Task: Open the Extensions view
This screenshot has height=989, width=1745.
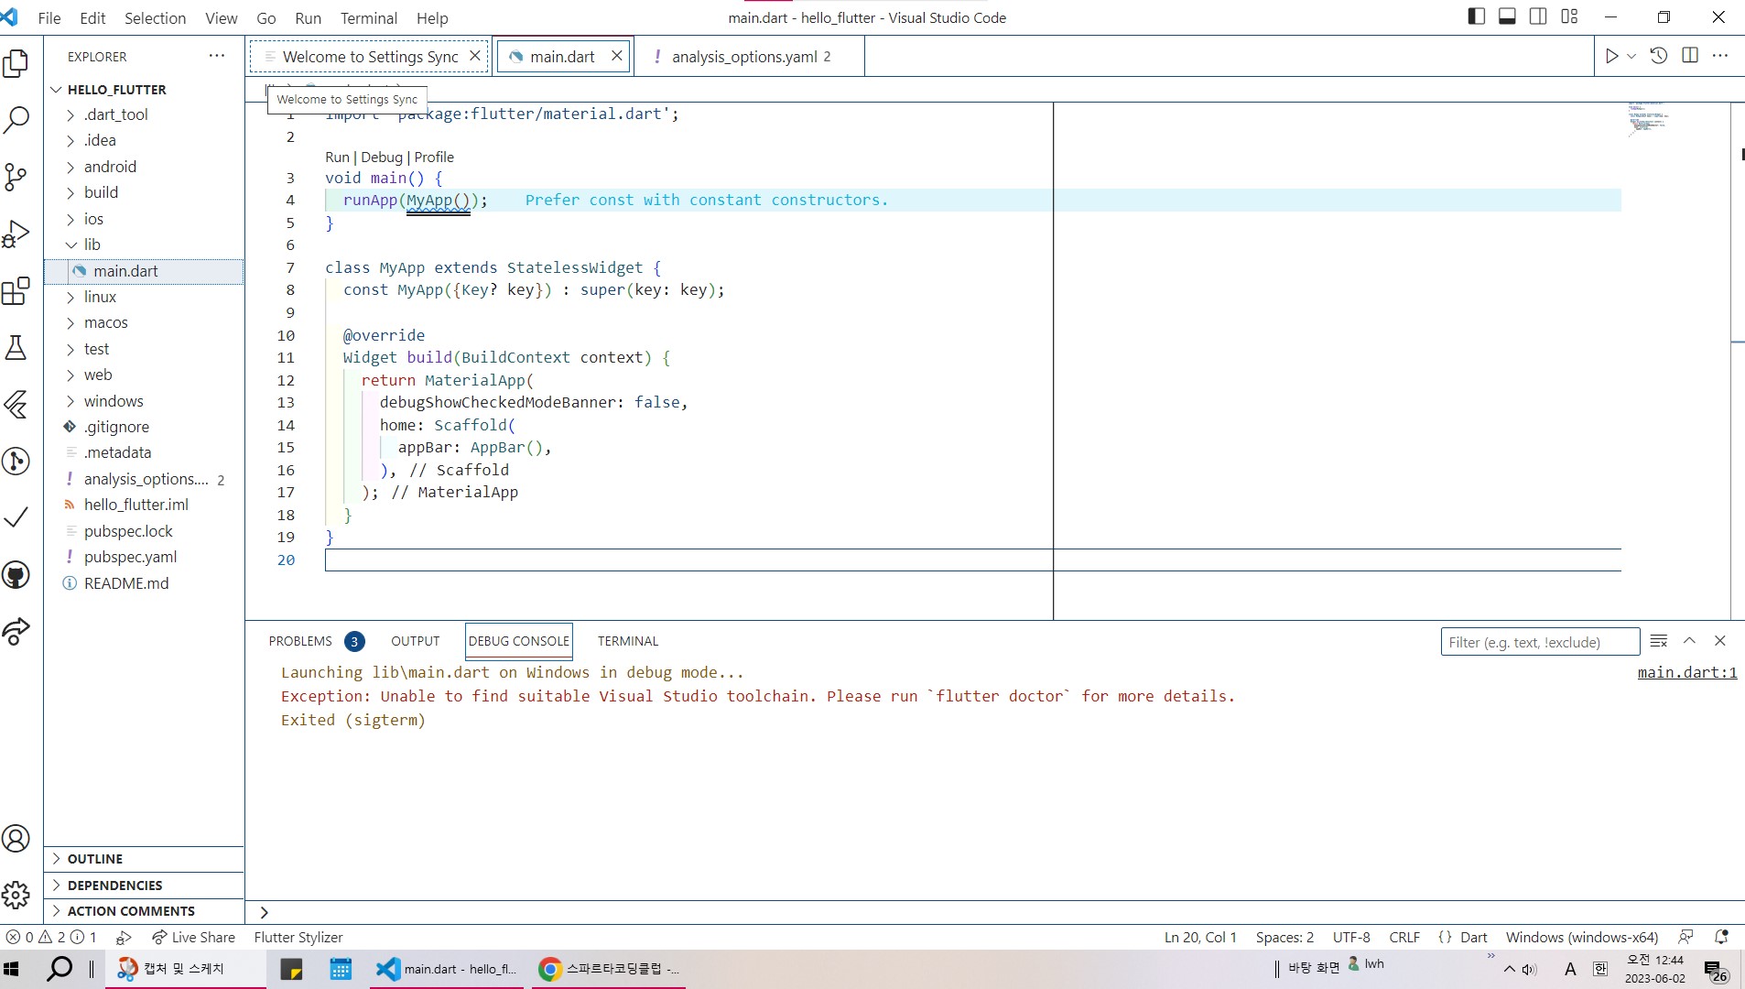Action: coord(16,291)
